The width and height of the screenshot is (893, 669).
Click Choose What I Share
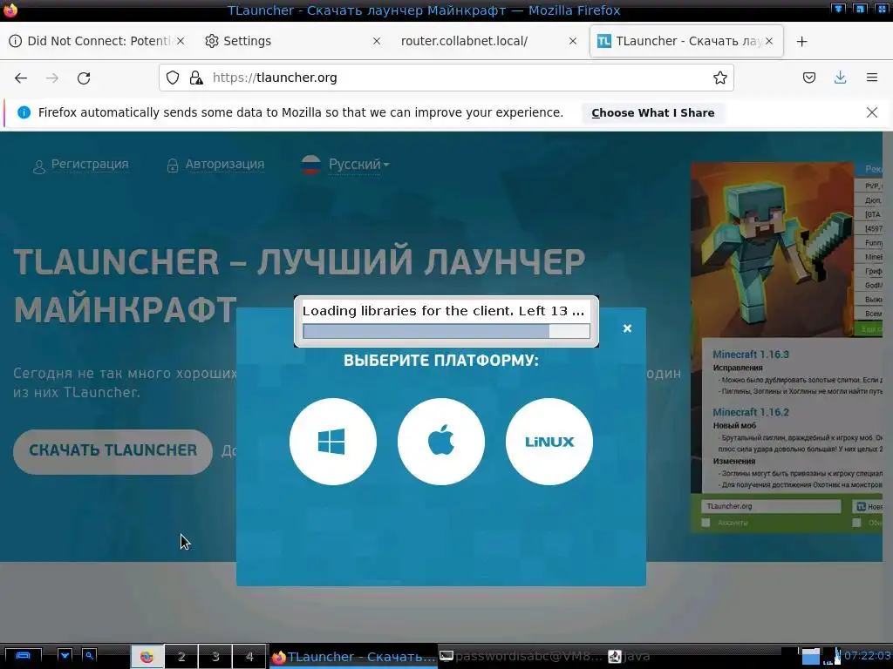point(652,112)
